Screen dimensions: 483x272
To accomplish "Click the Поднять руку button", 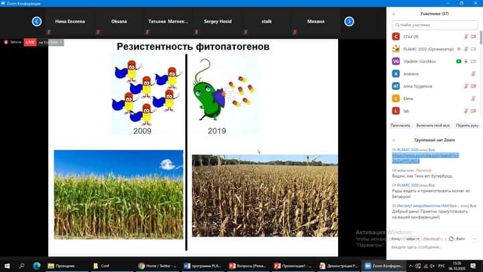I will tap(467, 126).
